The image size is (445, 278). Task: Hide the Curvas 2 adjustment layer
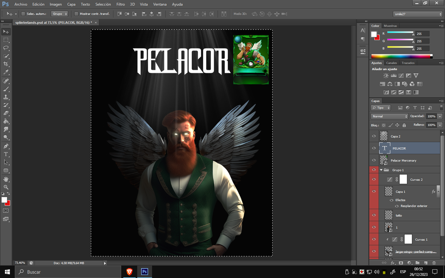click(x=374, y=179)
